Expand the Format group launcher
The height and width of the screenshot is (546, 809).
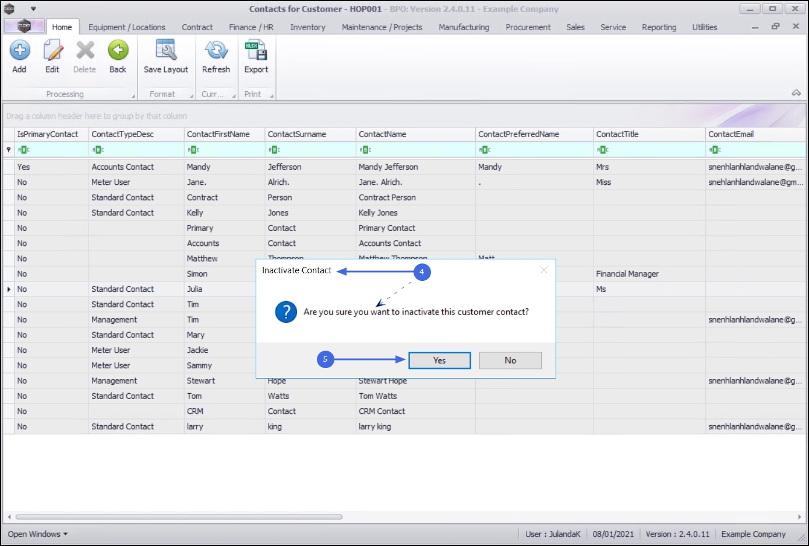(x=191, y=96)
